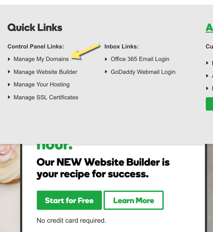Go to Manage Your Hosting
This screenshot has height=232, width=213.
pos(42,84)
